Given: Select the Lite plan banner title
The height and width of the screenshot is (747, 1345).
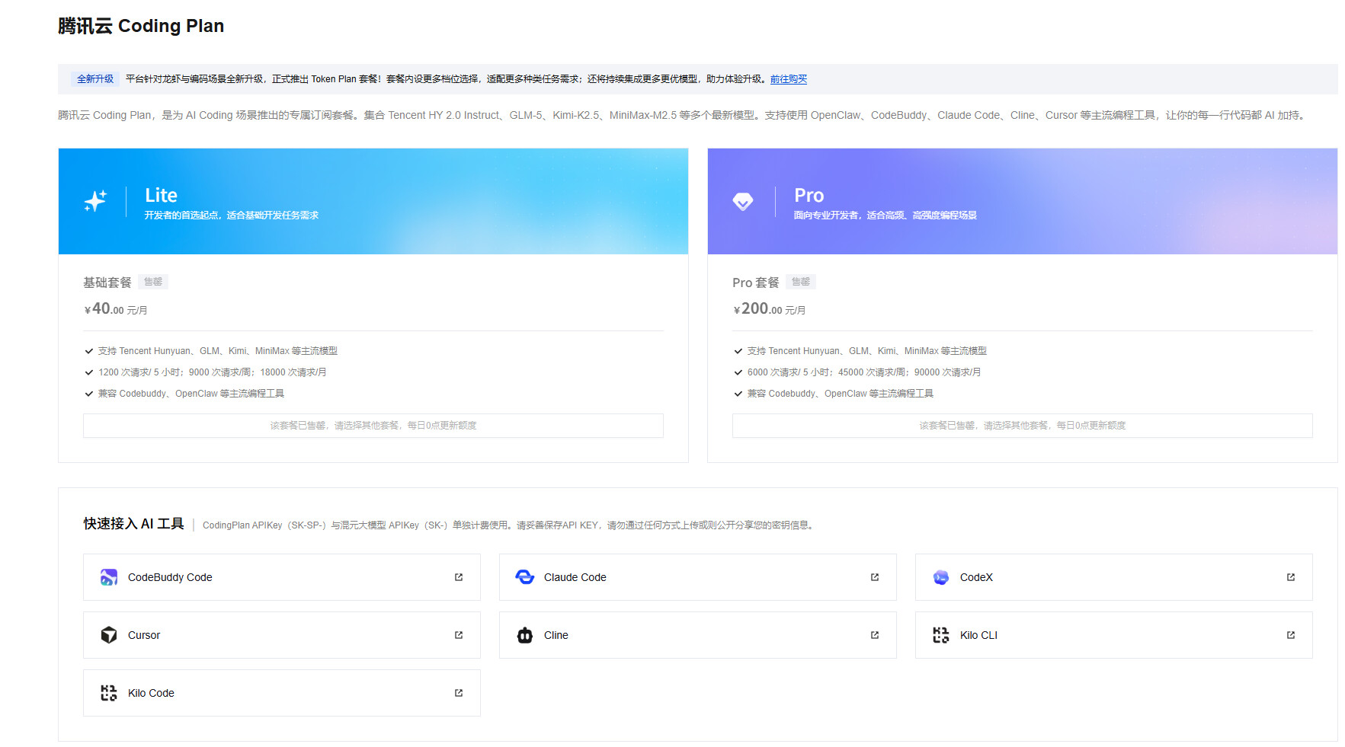Looking at the screenshot, I should click(x=161, y=196).
